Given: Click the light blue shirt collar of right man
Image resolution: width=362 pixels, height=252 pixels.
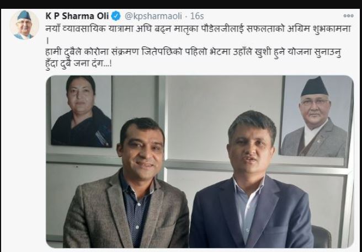Looking at the screenshot, I should click(248, 185).
